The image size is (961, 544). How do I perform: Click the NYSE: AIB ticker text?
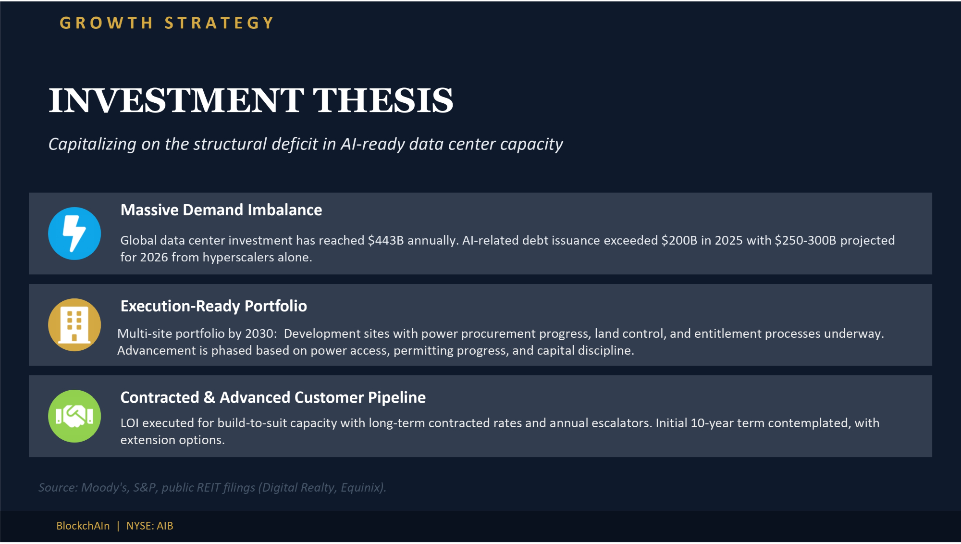[149, 526]
